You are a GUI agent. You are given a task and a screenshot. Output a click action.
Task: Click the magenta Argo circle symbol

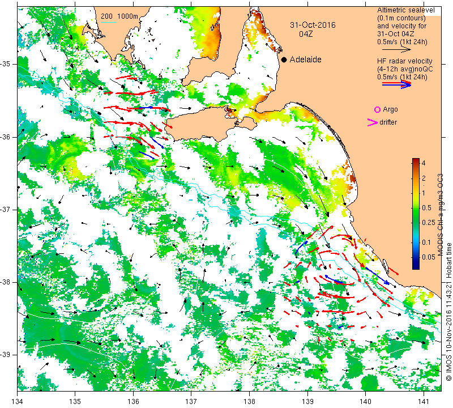[x=377, y=109]
